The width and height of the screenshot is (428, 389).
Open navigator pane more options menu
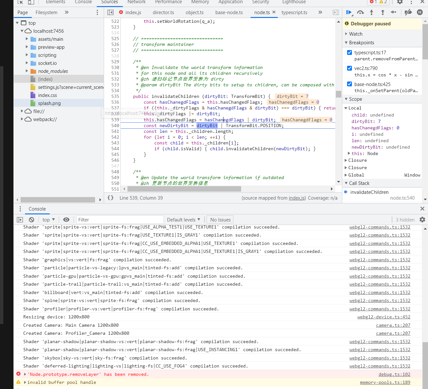tap(97, 12)
